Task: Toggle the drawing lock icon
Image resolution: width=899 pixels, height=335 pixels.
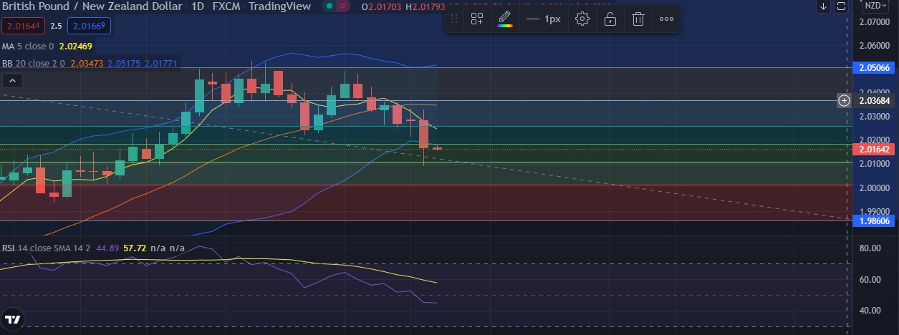Action: (x=610, y=19)
